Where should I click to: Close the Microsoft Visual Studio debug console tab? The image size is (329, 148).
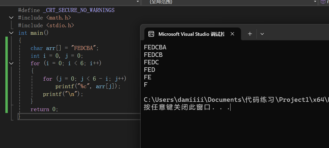coord(232,34)
